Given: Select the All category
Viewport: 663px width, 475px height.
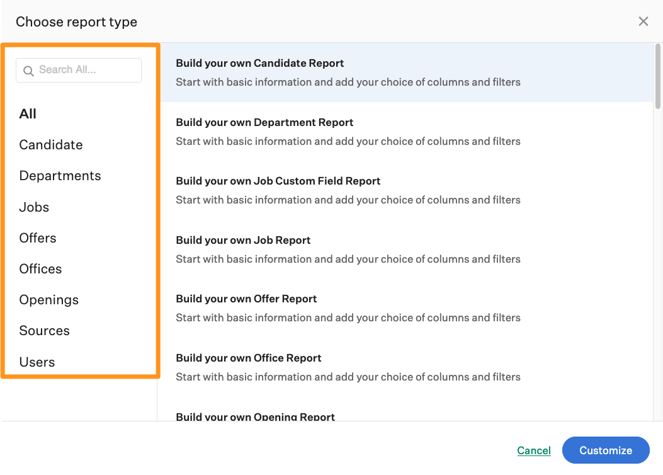Looking at the screenshot, I should [28, 114].
